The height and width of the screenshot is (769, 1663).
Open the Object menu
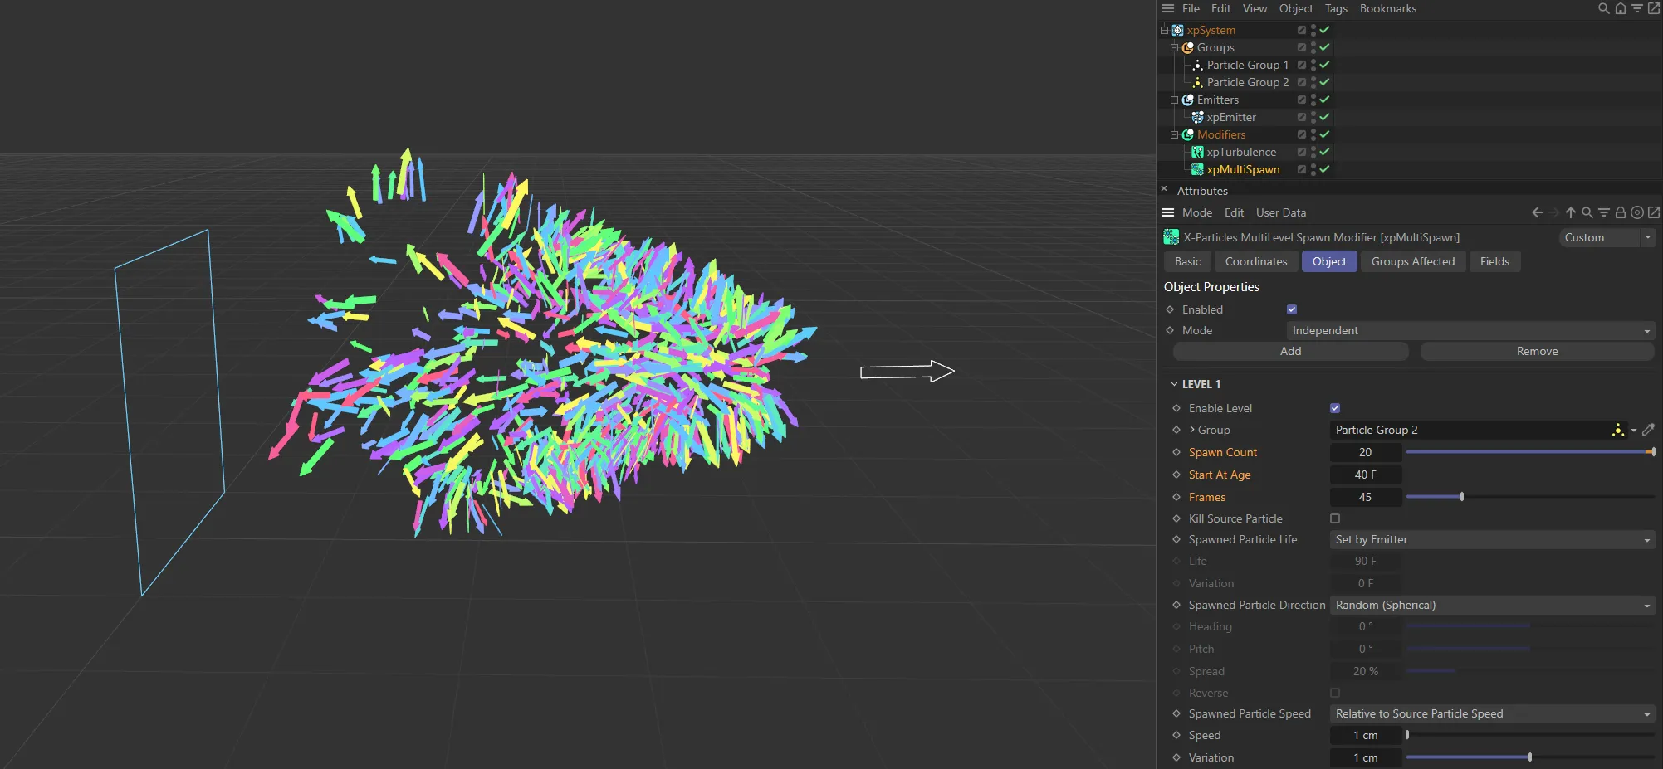tap(1295, 8)
